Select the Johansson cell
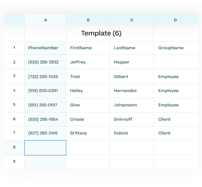The width and height of the screenshot is (202, 187). [125, 105]
